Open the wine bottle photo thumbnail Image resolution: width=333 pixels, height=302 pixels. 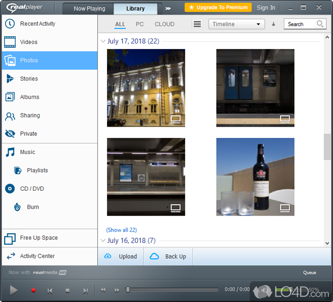tap(255, 177)
